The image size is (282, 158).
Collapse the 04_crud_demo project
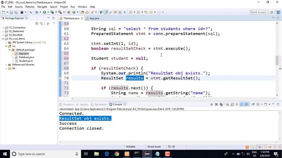click(x=3, y=39)
